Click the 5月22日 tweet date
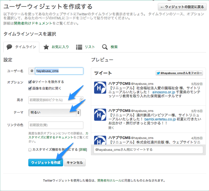The width and height of the screenshot is (209, 191). click(x=197, y=84)
